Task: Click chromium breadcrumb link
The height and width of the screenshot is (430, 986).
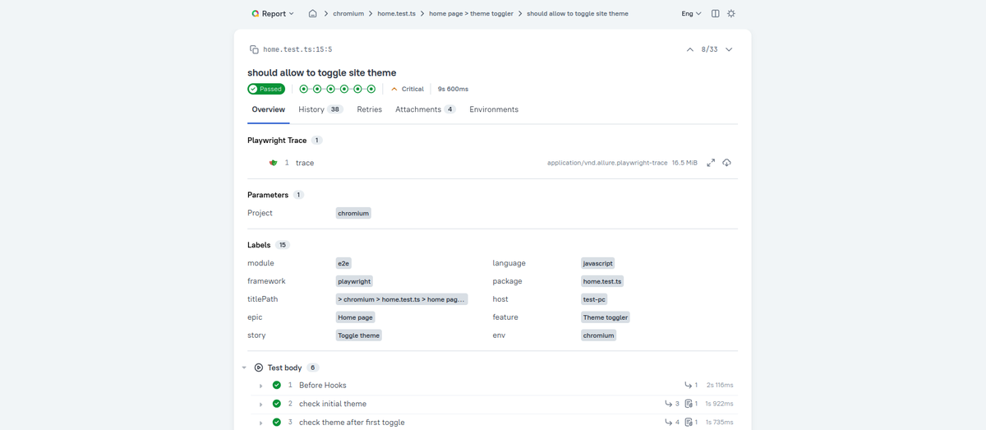Action: pyautogui.click(x=348, y=14)
